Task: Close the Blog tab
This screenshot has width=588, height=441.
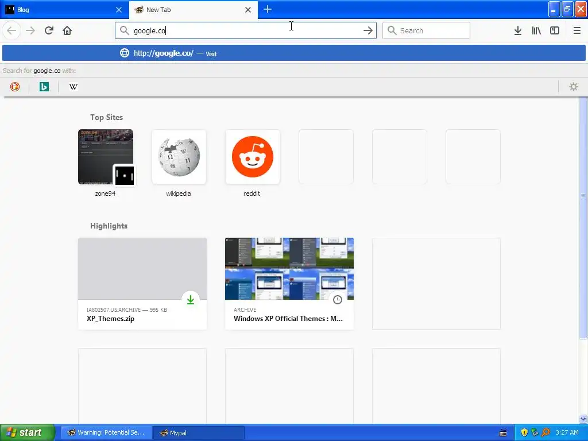Action: [x=119, y=10]
